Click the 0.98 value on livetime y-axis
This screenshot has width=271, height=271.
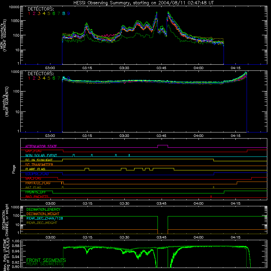click(x=16, y=246)
